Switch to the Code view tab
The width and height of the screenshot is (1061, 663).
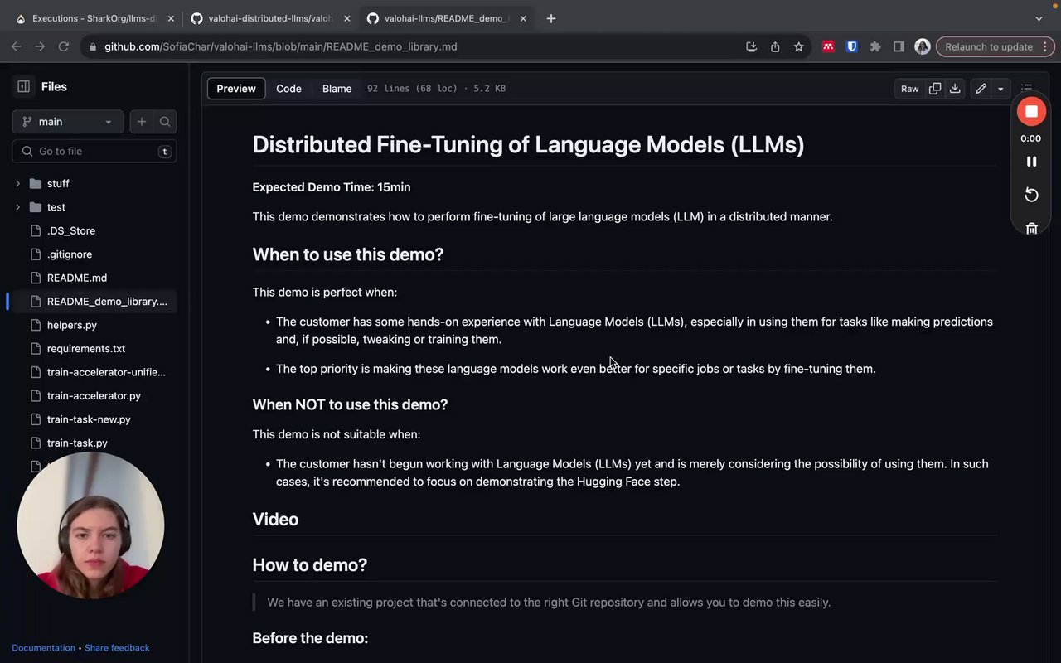pos(288,89)
